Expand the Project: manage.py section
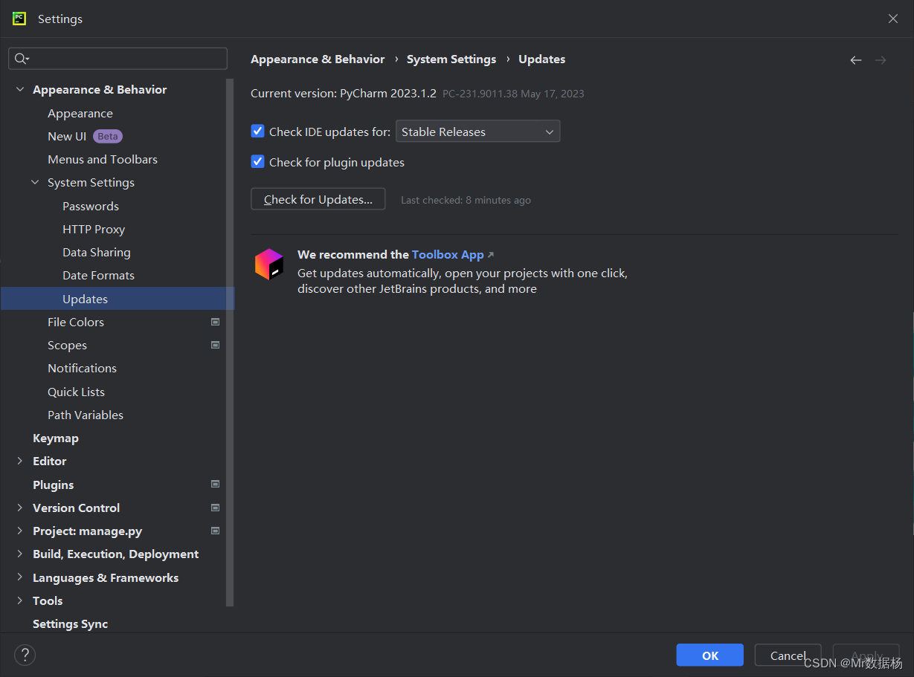 click(19, 531)
